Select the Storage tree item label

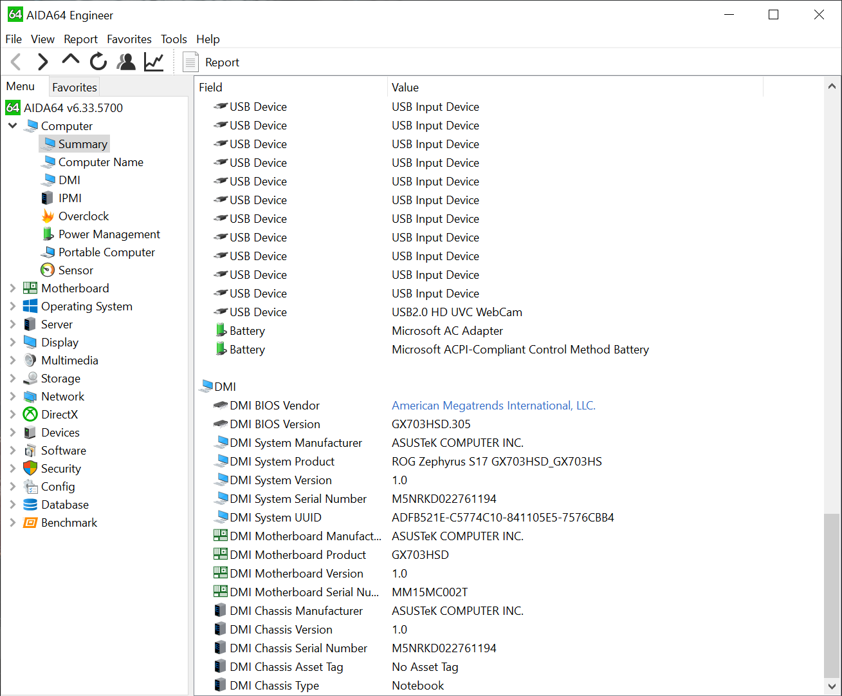click(60, 379)
